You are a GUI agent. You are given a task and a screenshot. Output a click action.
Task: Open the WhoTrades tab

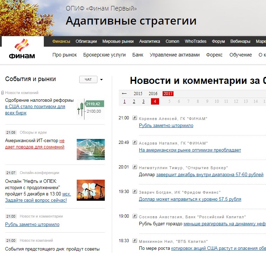[196, 41]
